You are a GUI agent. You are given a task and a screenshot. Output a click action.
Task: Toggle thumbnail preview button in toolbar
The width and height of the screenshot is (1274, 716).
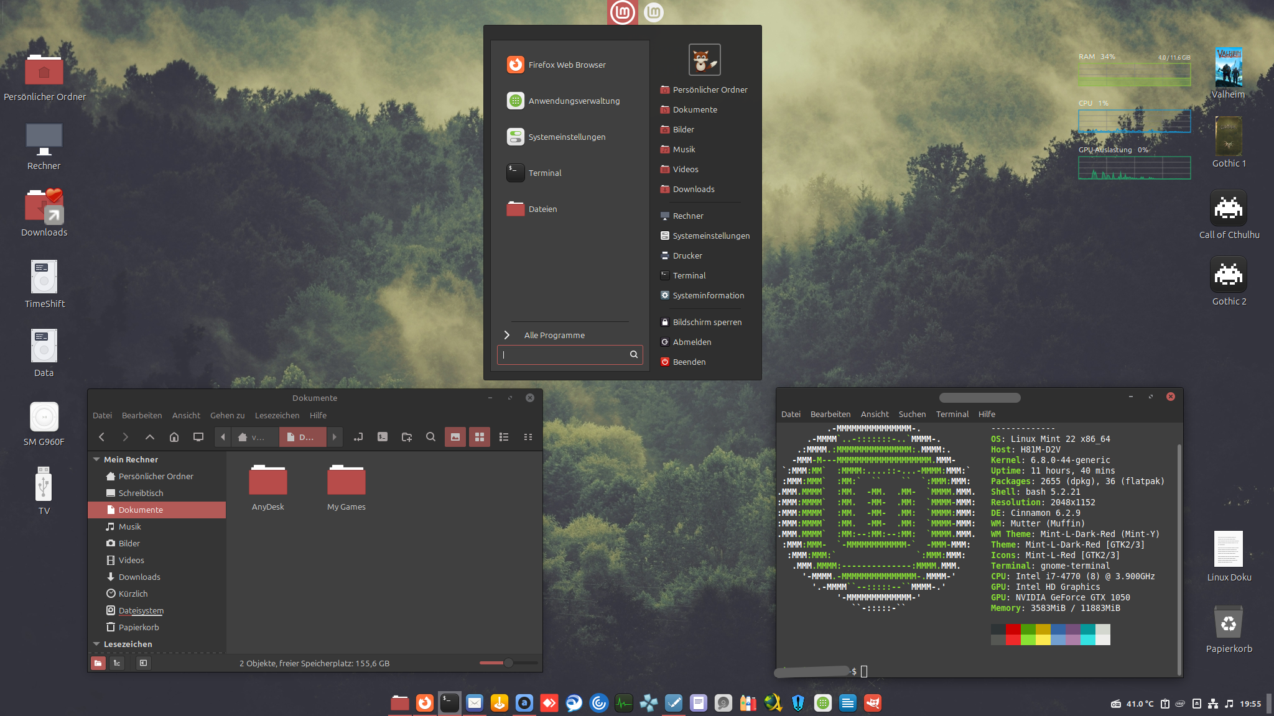[x=455, y=437]
